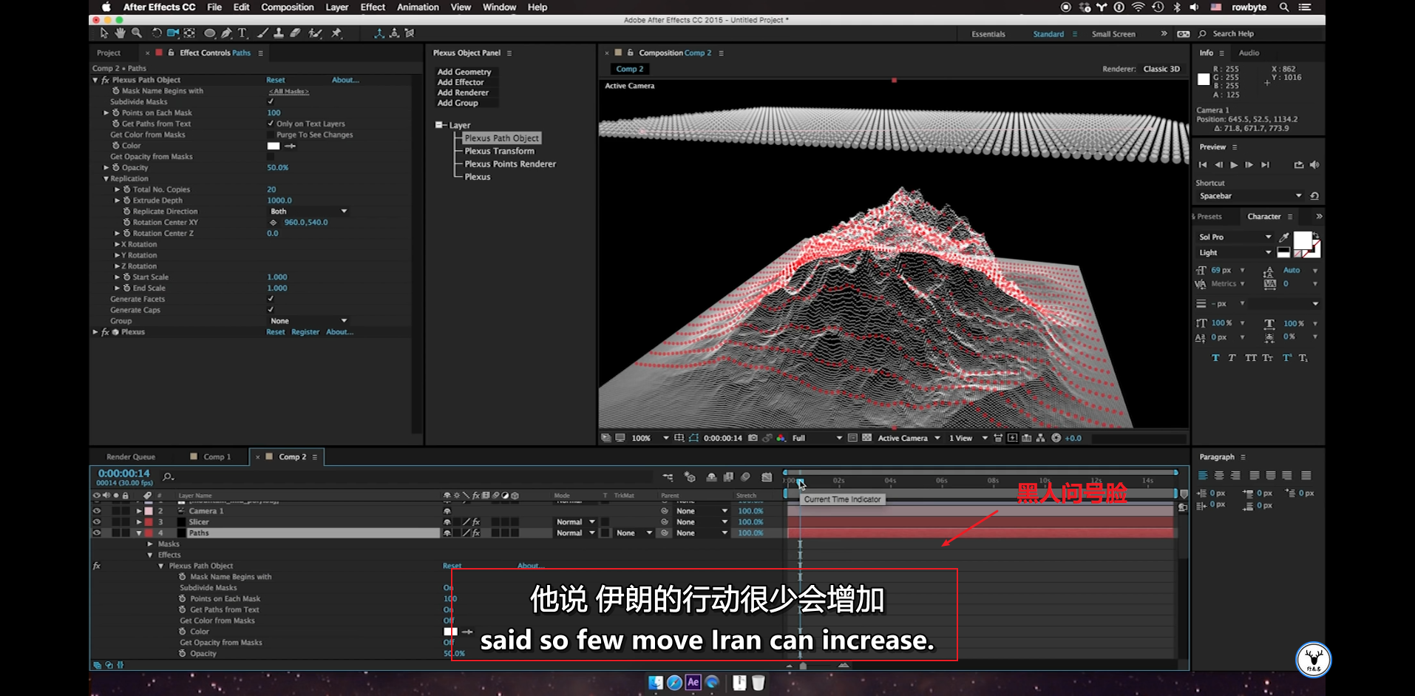Open the 1 View layout dropdown
Image resolution: width=1415 pixels, height=696 pixels.
(x=968, y=438)
